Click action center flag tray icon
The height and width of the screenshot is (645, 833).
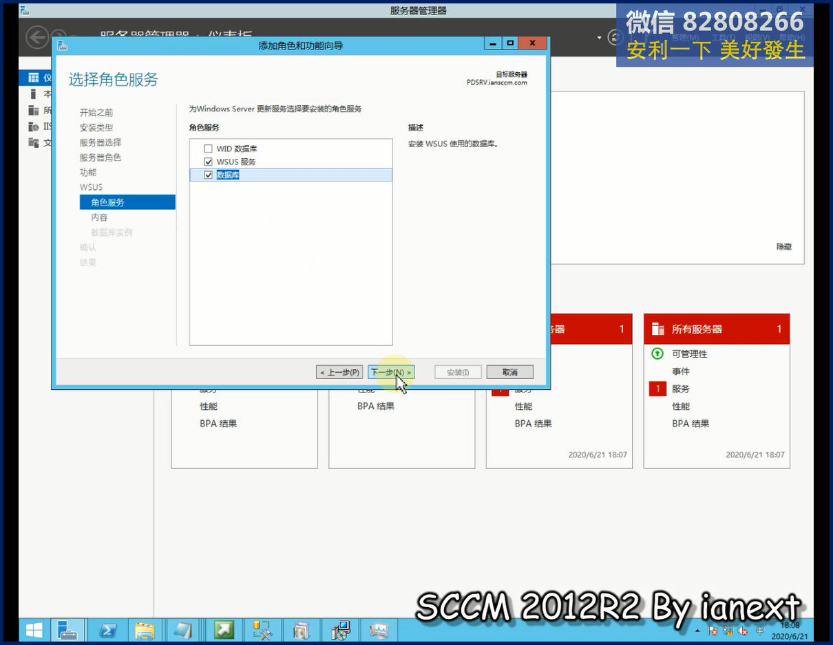coord(713,631)
